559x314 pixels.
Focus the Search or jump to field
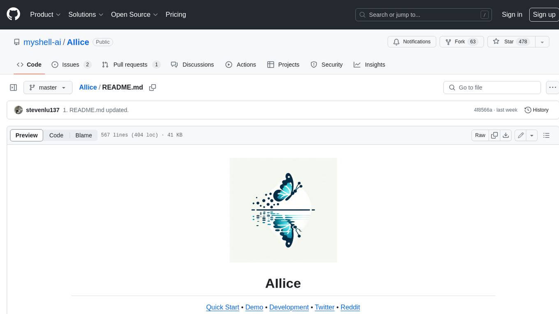[424, 14]
